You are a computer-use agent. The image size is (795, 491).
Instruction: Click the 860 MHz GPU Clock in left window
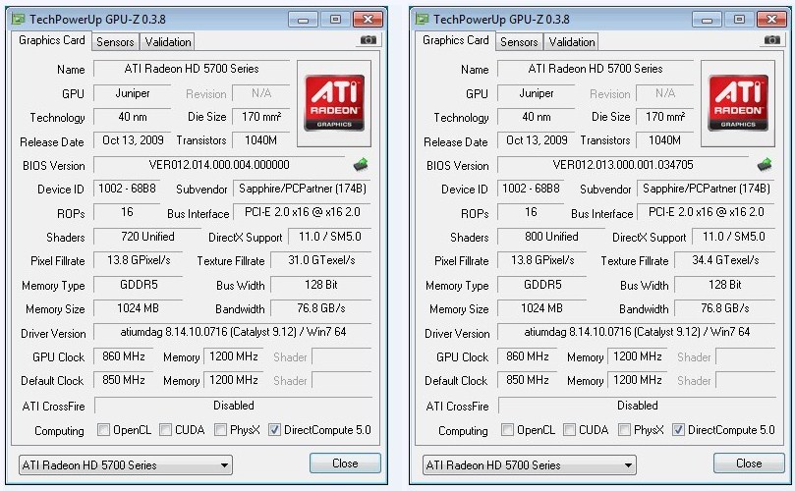coord(123,356)
